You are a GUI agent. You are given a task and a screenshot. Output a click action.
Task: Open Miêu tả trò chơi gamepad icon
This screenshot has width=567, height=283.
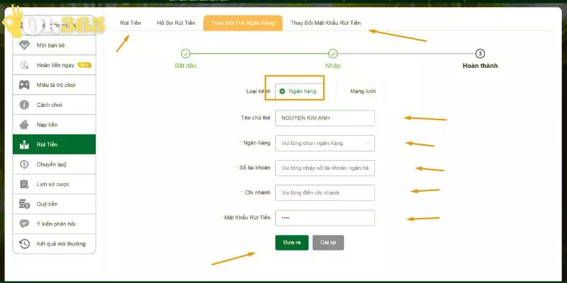point(24,85)
